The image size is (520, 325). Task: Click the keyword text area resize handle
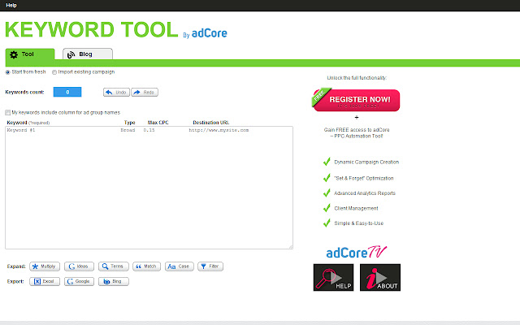coord(291,247)
